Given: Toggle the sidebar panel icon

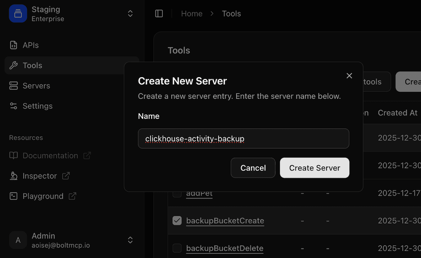Looking at the screenshot, I should (159, 14).
